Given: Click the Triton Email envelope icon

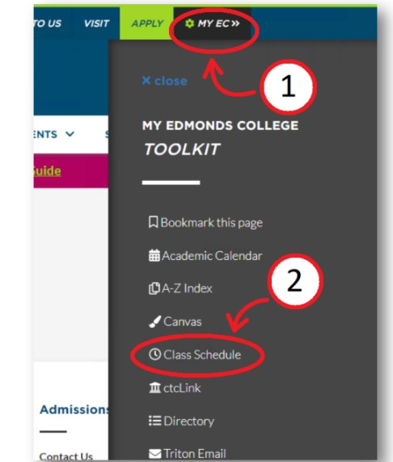Looking at the screenshot, I should [x=155, y=454].
